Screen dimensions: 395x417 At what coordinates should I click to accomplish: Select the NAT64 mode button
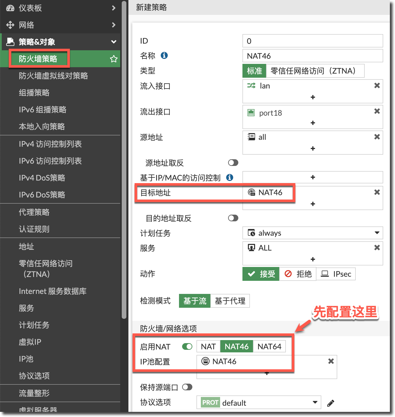269,347
